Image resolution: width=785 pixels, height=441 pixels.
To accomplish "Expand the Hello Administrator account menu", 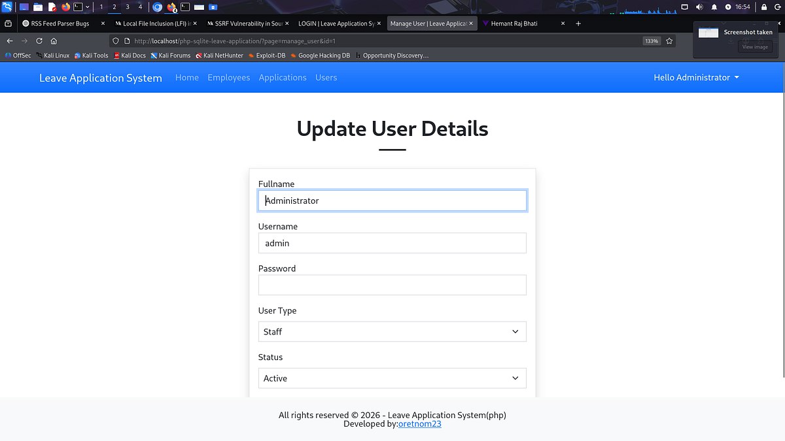I will click(695, 77).
